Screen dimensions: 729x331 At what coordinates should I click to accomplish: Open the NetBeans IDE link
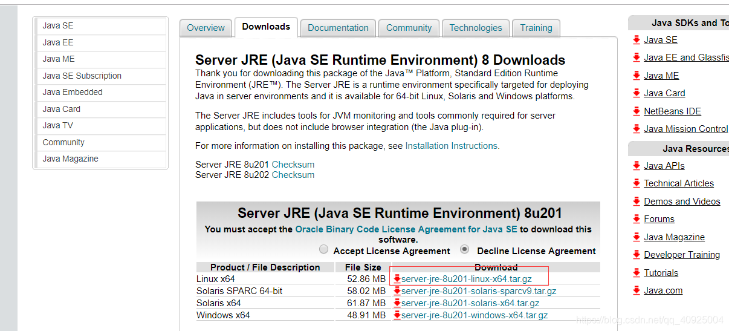tap(673, 111)
